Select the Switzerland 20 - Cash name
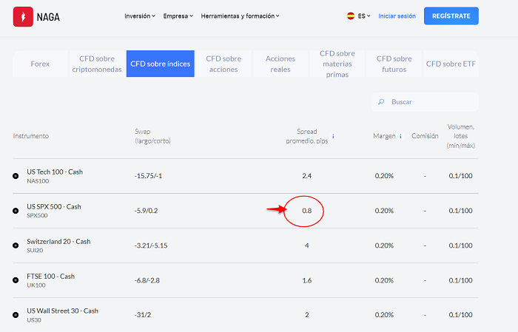This screenshot has height=332, width=518. coord(58,242)
